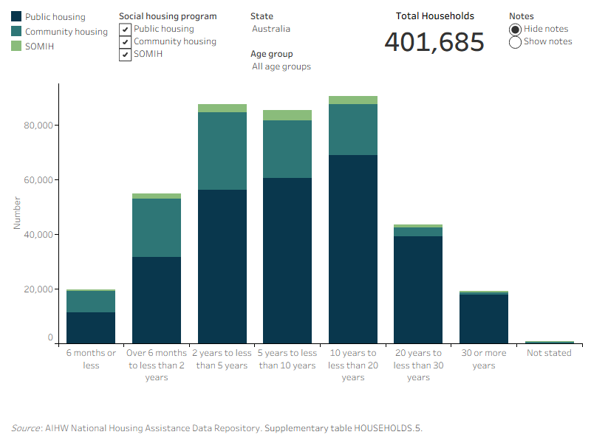
Task: Uncheck the Community housing program checkbox
Action: pyautogui.click(x=125, y=41)
